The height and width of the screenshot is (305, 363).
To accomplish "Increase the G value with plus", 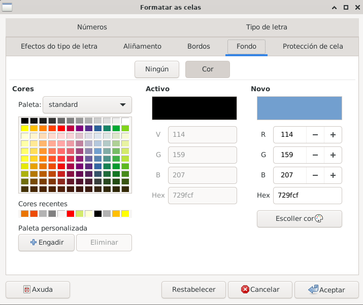I will pyautogui.click(x=333, y=155).
